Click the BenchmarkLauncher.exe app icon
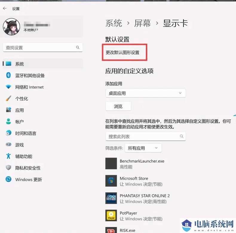This screenshot has width=236, height=233. [111, 164]
